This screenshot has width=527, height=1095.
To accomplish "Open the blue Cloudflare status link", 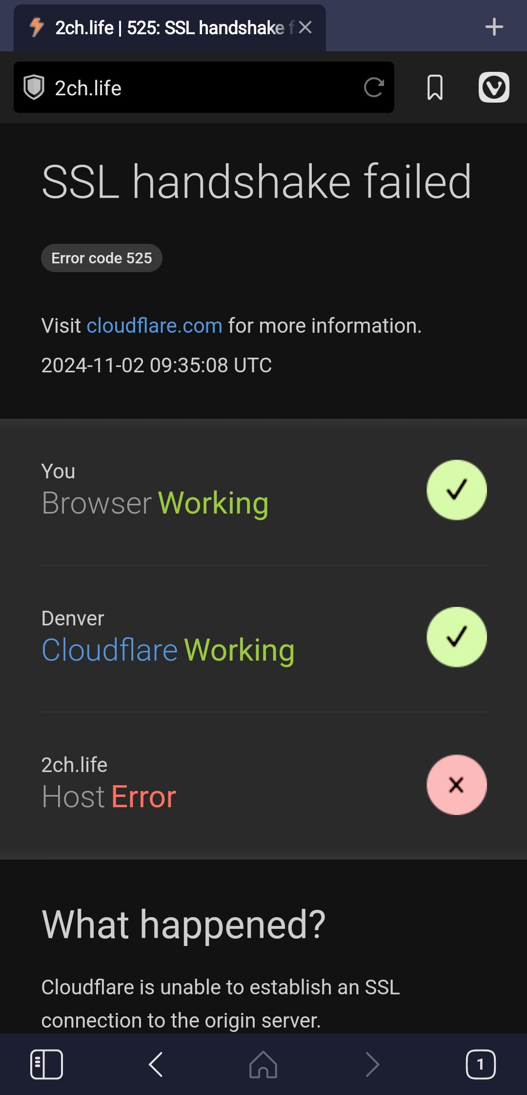I will tap(110, 650).
